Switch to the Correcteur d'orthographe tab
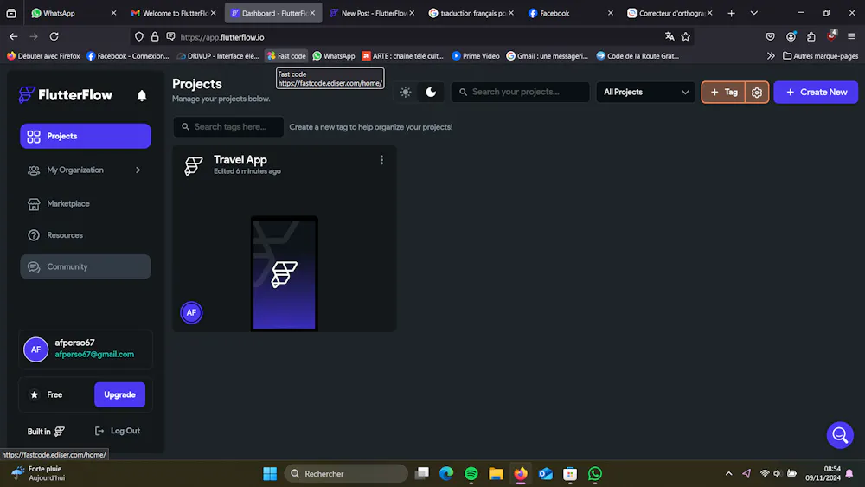This screenshot has width=865, height=487. pyautogui.click(x=670, y=13)
